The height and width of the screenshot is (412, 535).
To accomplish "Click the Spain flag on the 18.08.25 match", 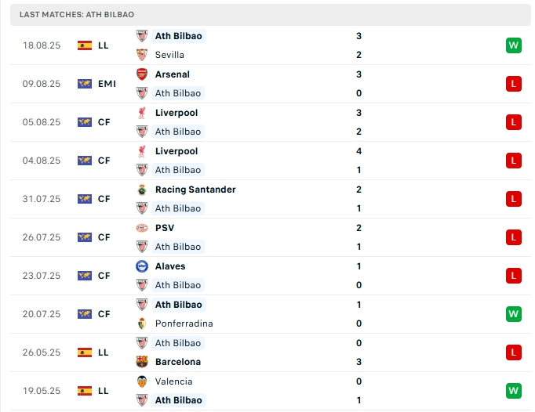I will [85, 45].
